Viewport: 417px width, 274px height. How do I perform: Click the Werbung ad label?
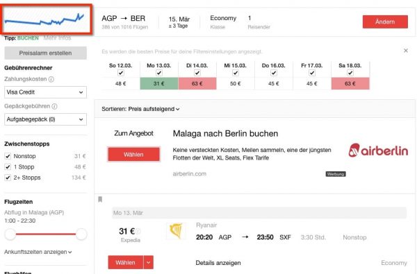(336, 174)
